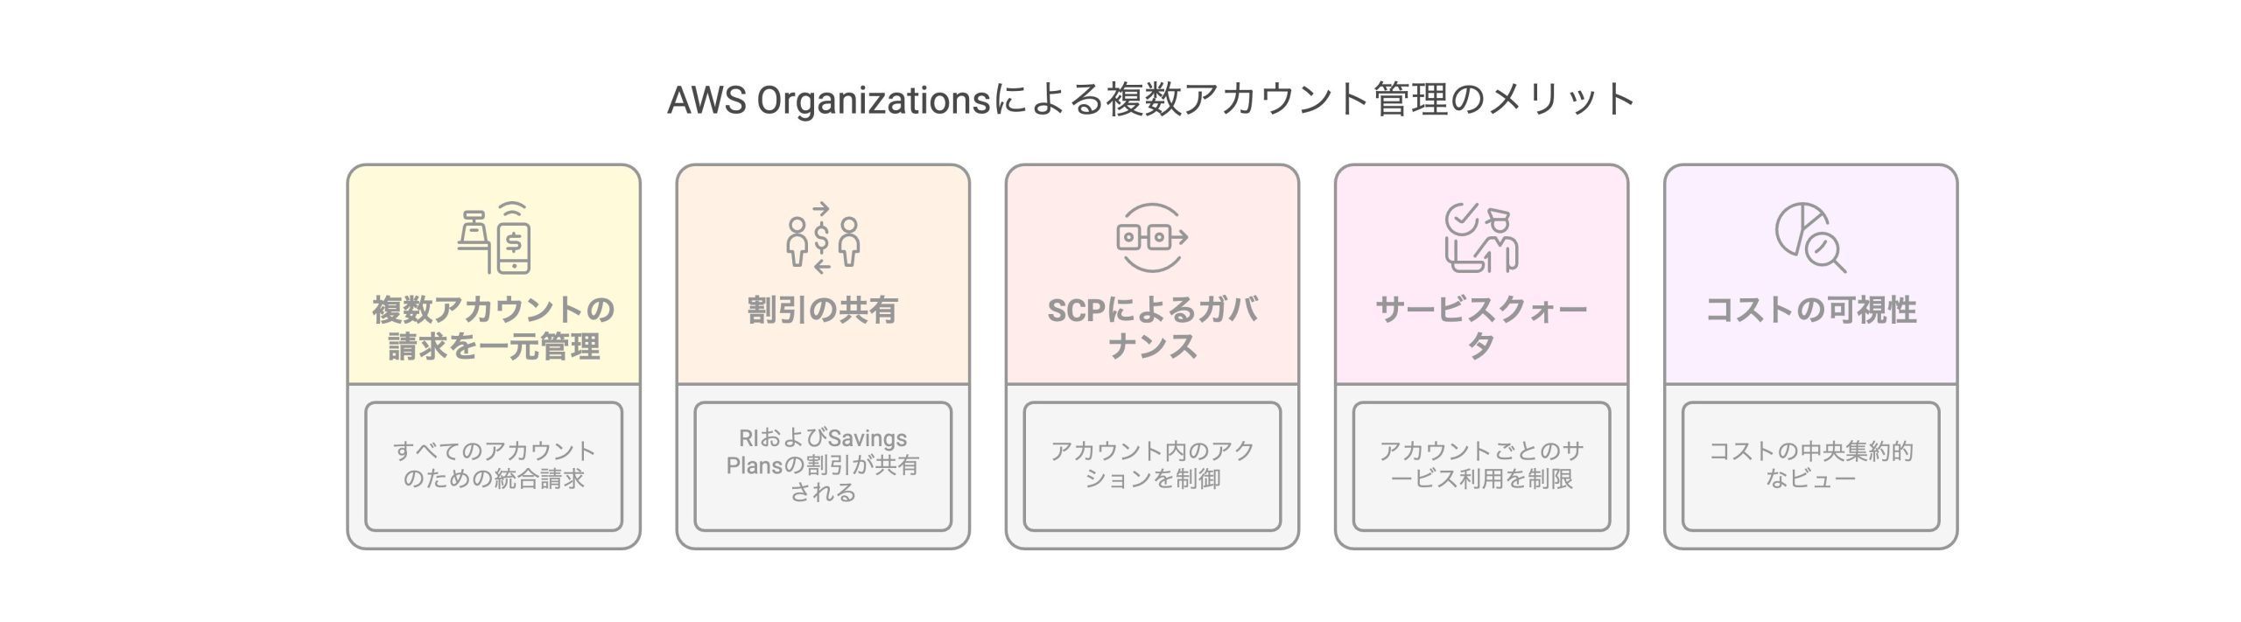Click the consolidated billing phone-and-register icon

[494, 237]
